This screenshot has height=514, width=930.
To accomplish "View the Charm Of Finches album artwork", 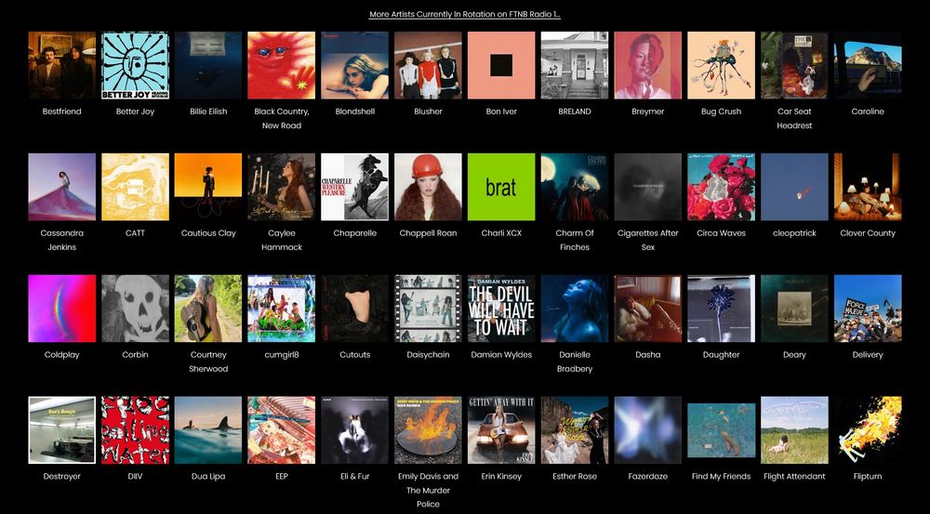I will pyautogui.click(x=575, y=187).
